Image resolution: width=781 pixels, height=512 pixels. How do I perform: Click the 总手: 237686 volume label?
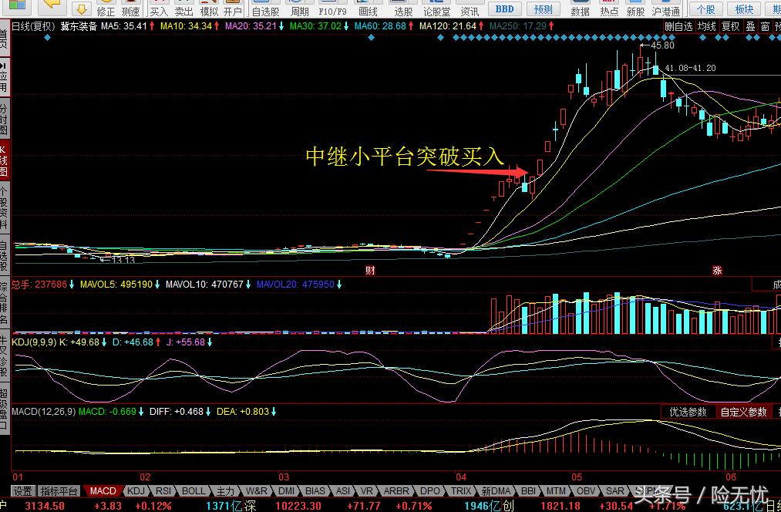click(x=39, y=285)
